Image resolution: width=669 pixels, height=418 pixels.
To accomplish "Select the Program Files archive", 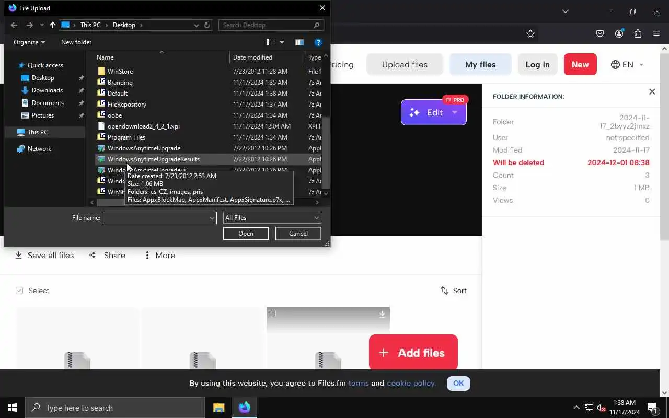I will click(126, 137).
